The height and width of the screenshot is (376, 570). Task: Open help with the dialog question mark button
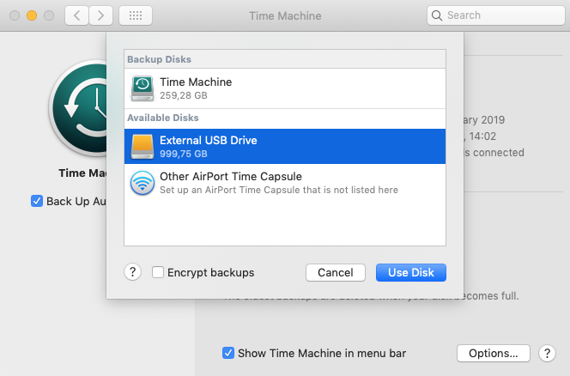coord(132,272)
